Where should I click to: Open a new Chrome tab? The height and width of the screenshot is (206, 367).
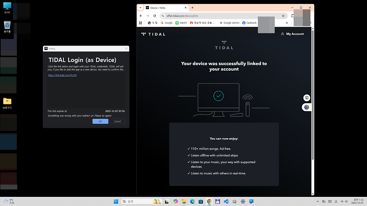click(x=192, y=8)
